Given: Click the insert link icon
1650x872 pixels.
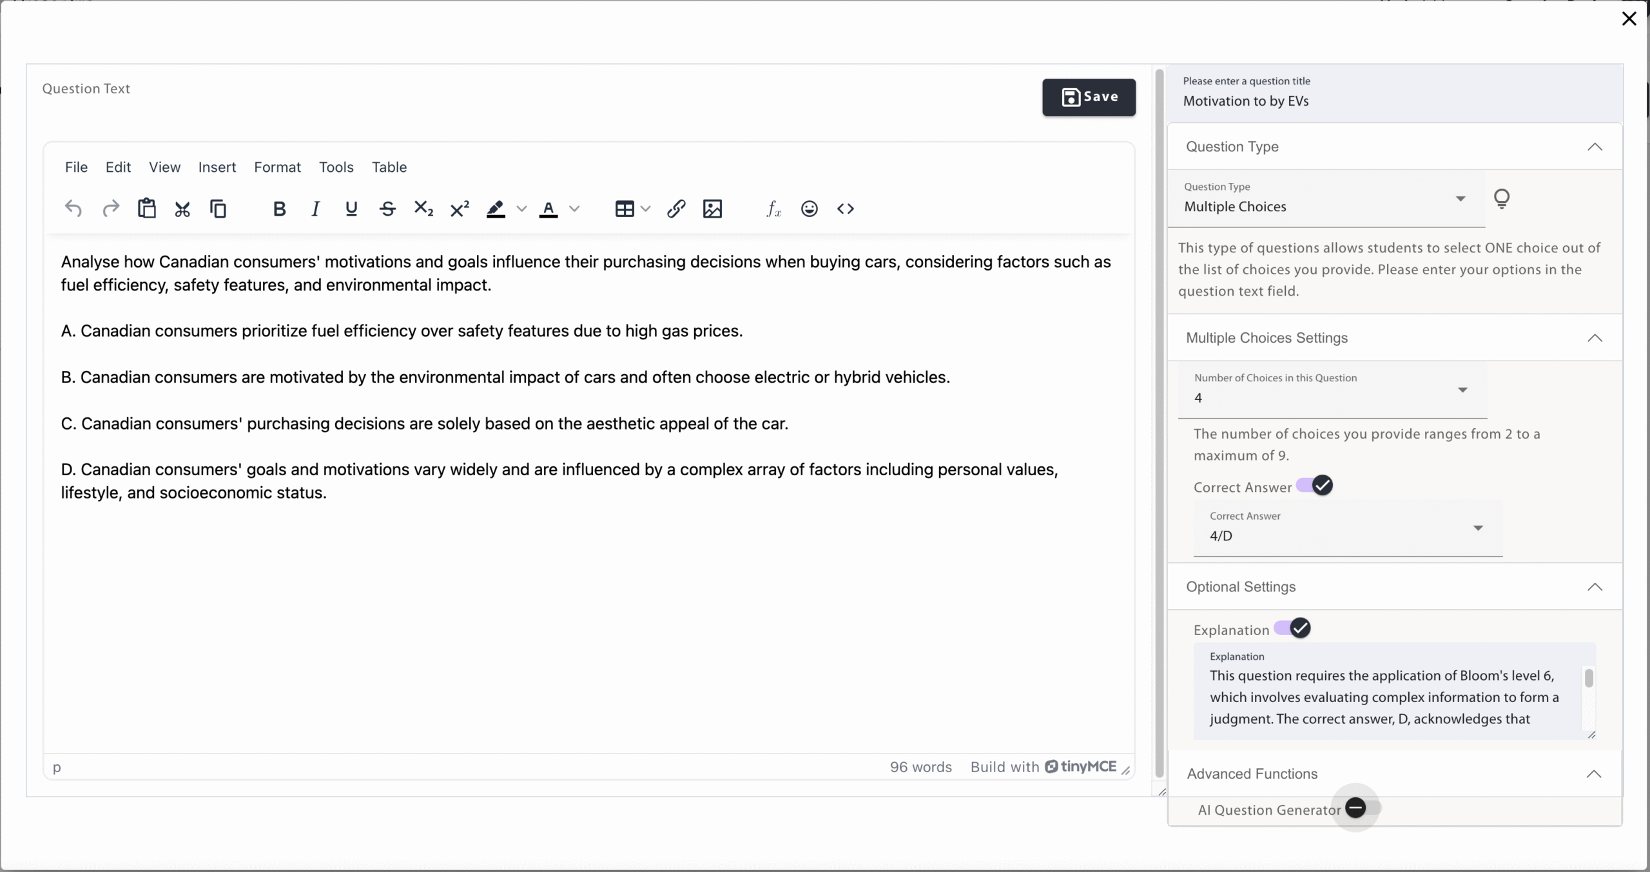Looking at the screenshot, I should point(676,209).
